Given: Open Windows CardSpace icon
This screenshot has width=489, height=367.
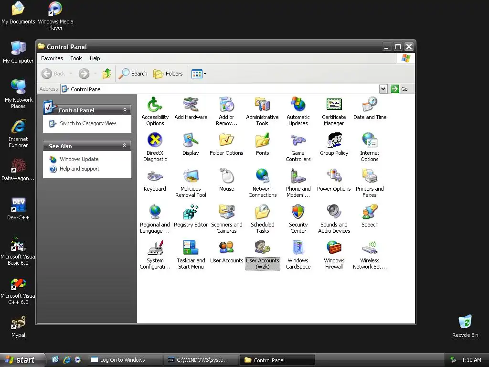Looking at the screenshot, I should pos(298,255).
